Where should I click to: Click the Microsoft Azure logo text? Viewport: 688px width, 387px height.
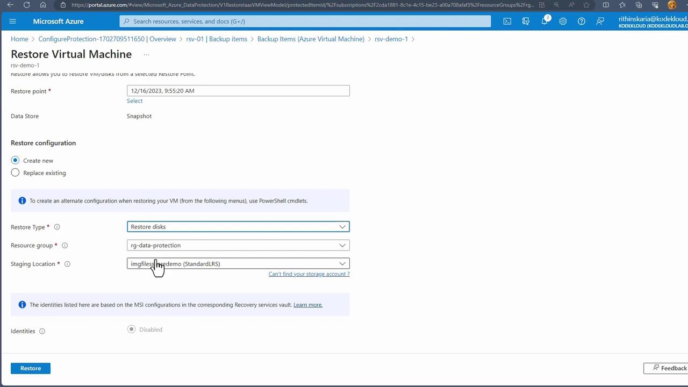[x=58, y=21]
